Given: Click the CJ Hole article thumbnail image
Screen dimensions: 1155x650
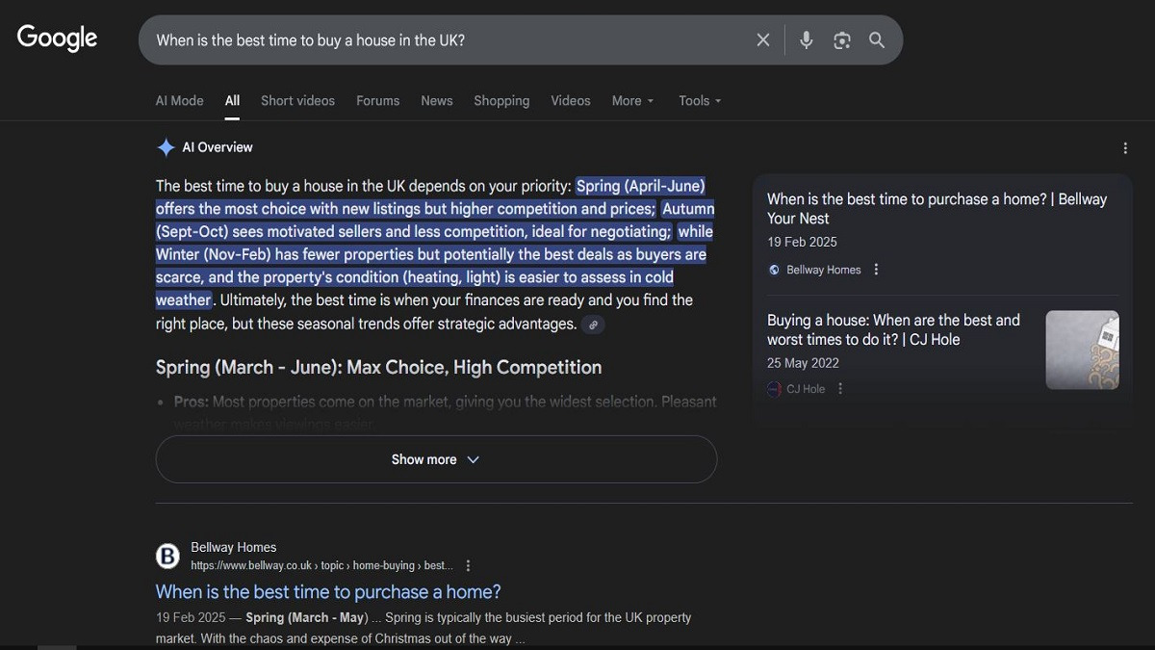Looking at the screenshot, I should (1082, 350).
